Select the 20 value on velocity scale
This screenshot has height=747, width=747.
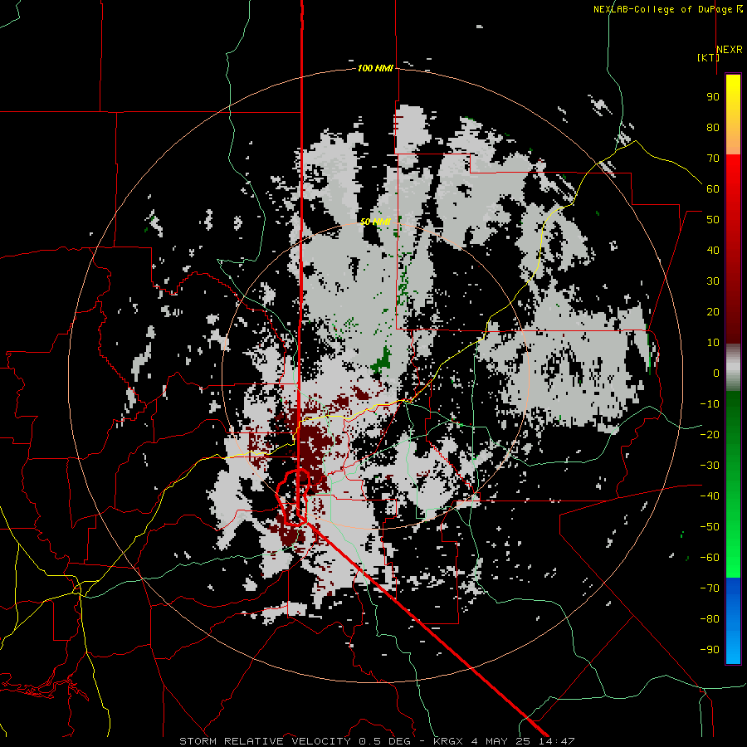713,311
